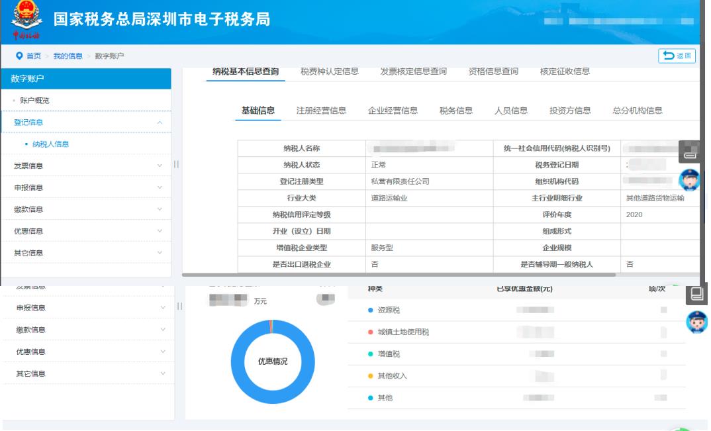Switch to the 发票核定信息查询 tab
711x431 pixels.
tap(413, 72)
